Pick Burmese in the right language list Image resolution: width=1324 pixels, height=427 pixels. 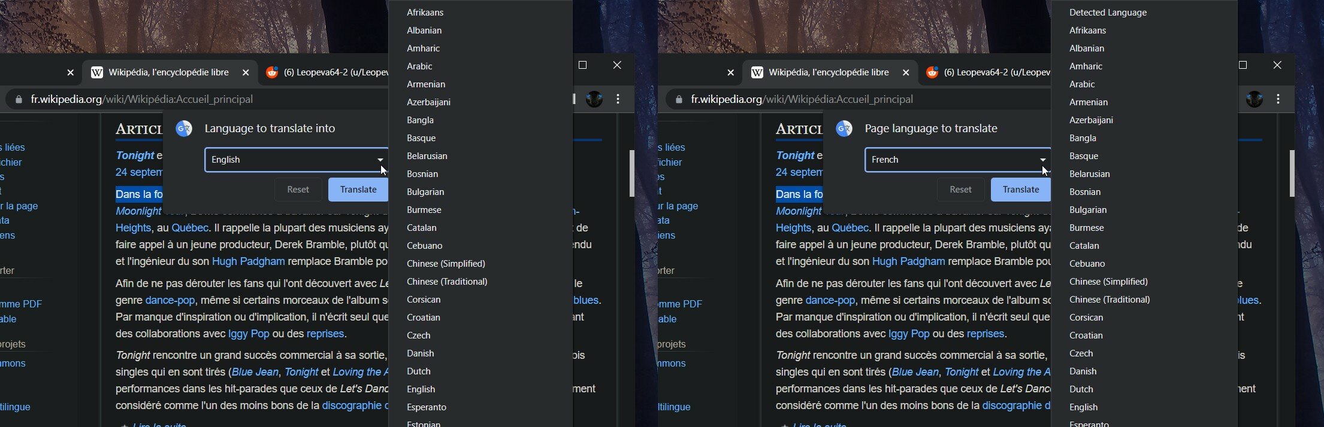pyautogui.click(x=1144, y=228)
